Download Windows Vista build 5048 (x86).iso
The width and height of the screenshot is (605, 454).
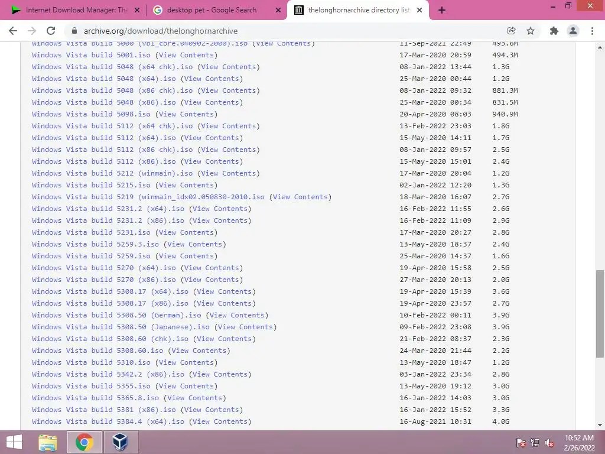point(104,102)
